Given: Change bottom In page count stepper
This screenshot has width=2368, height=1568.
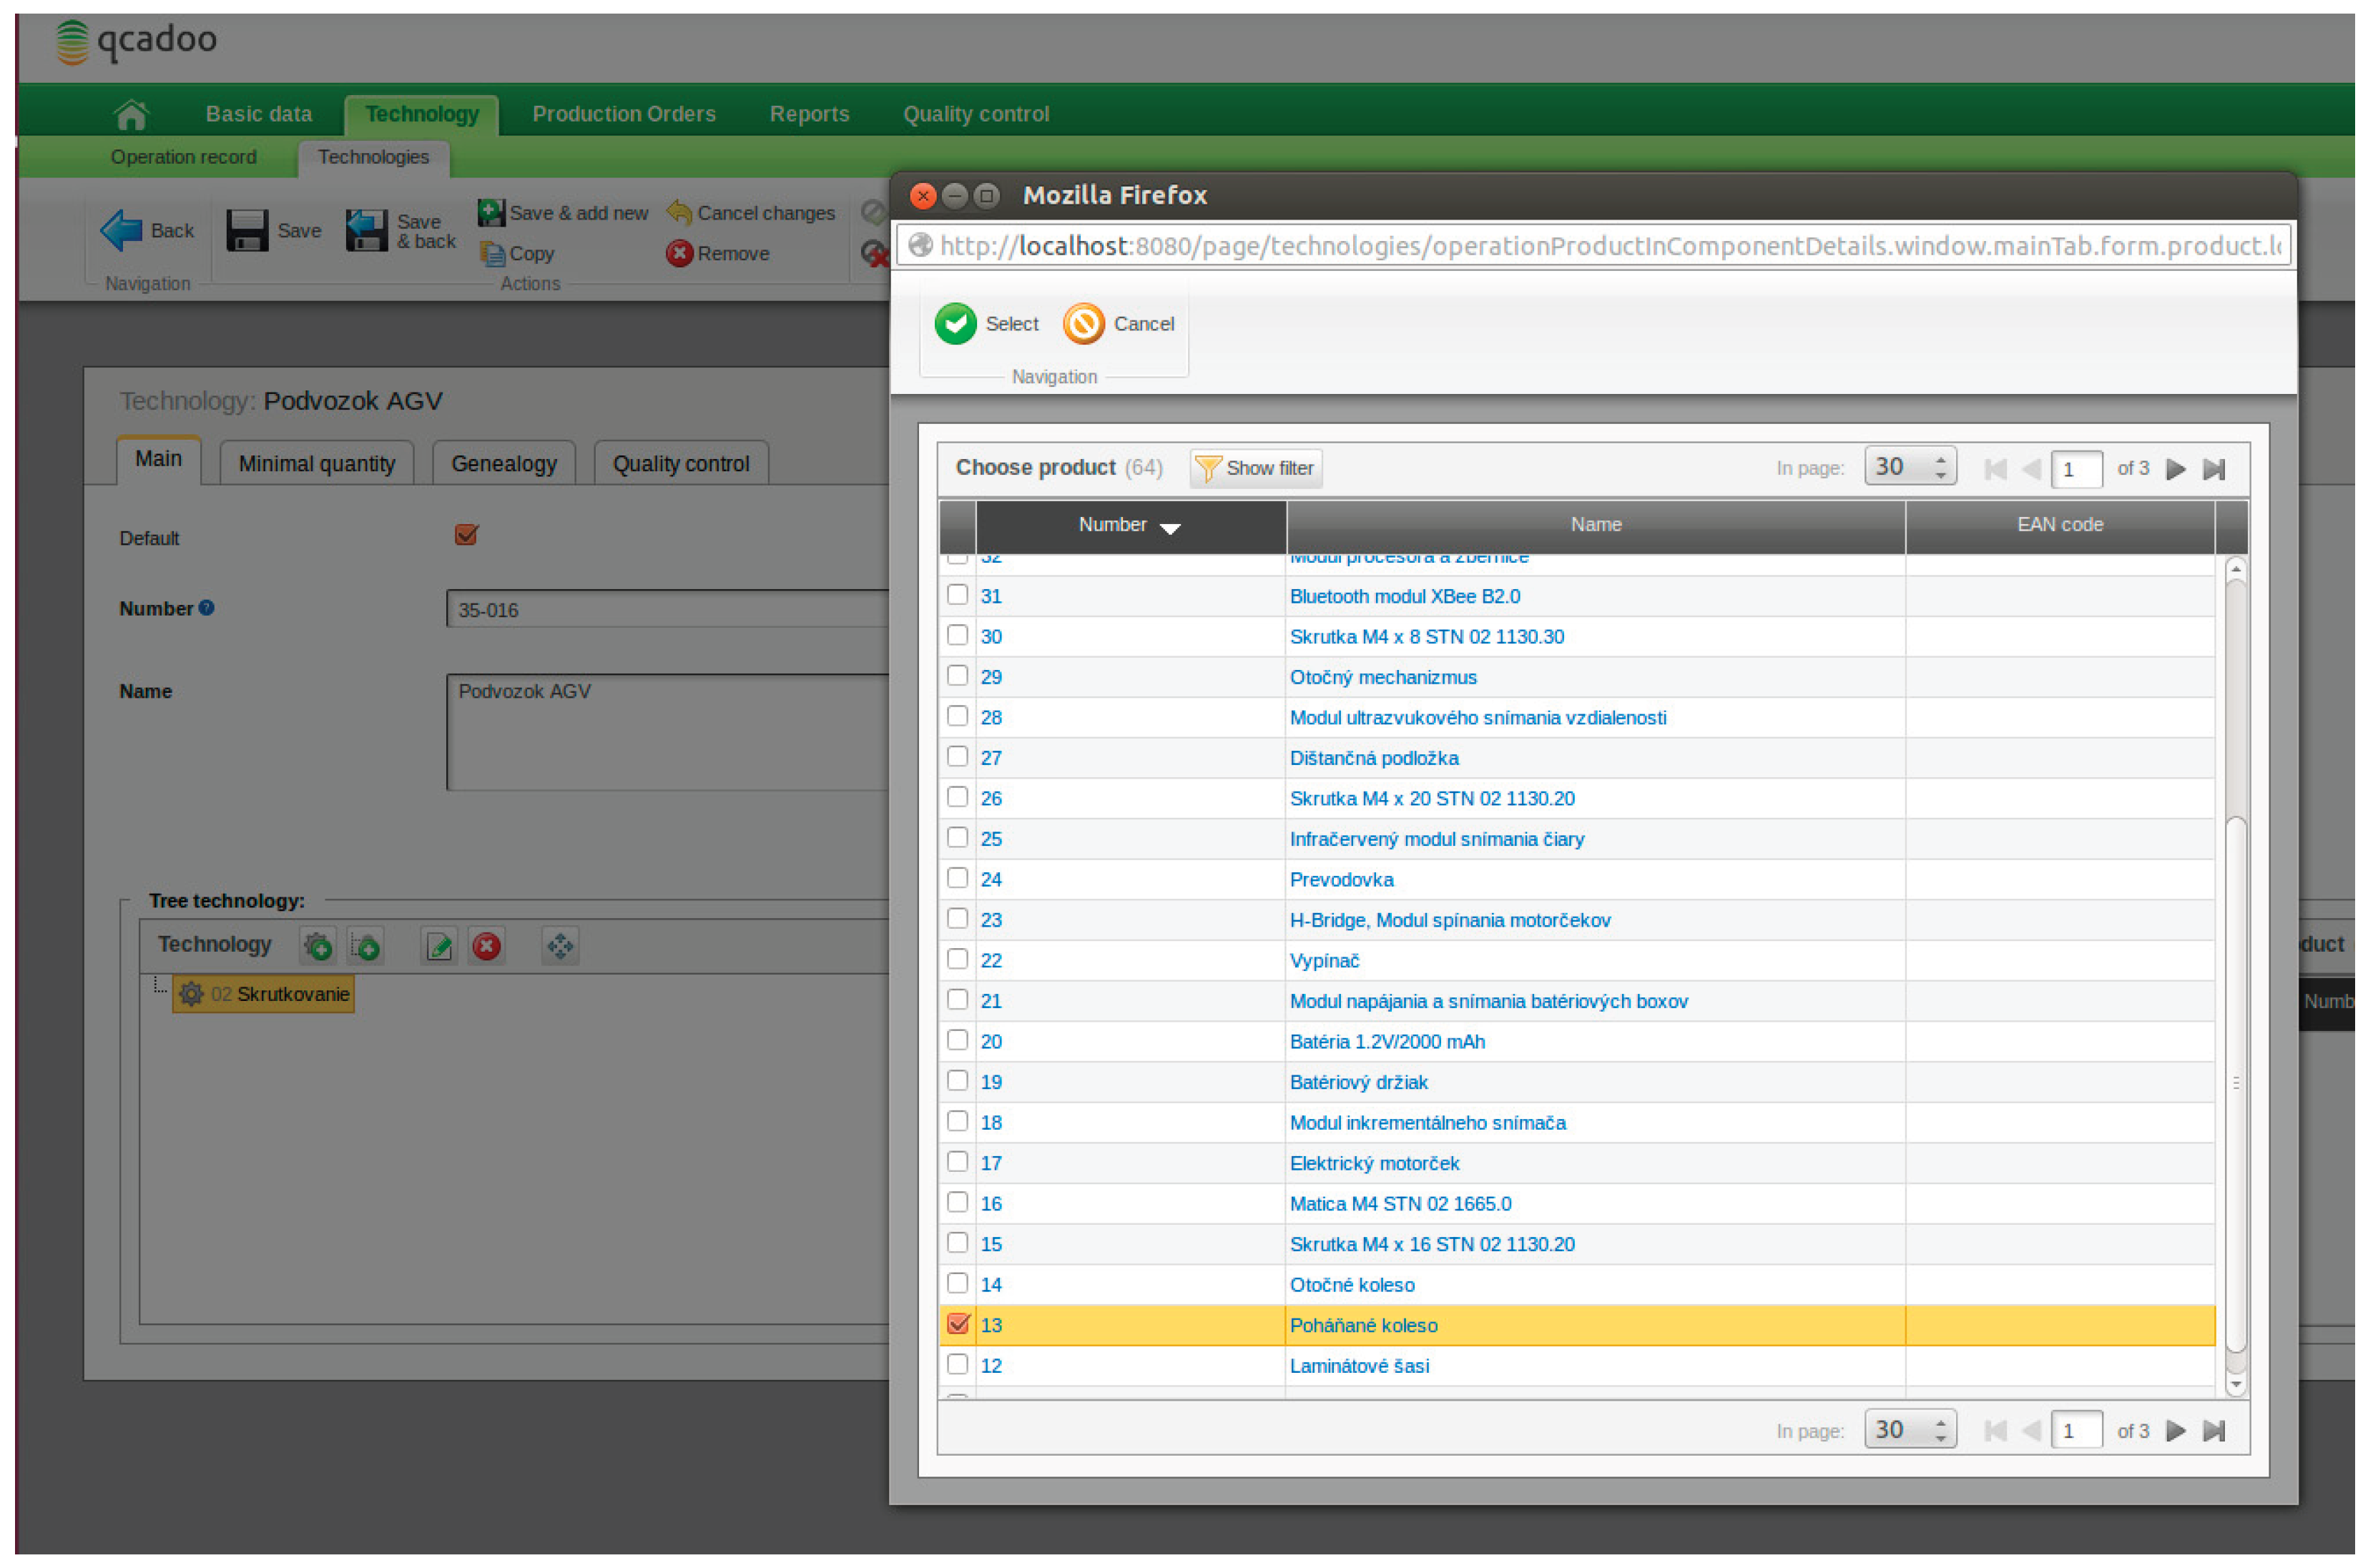Looking at the screenshot, I should (1940, 1430).
